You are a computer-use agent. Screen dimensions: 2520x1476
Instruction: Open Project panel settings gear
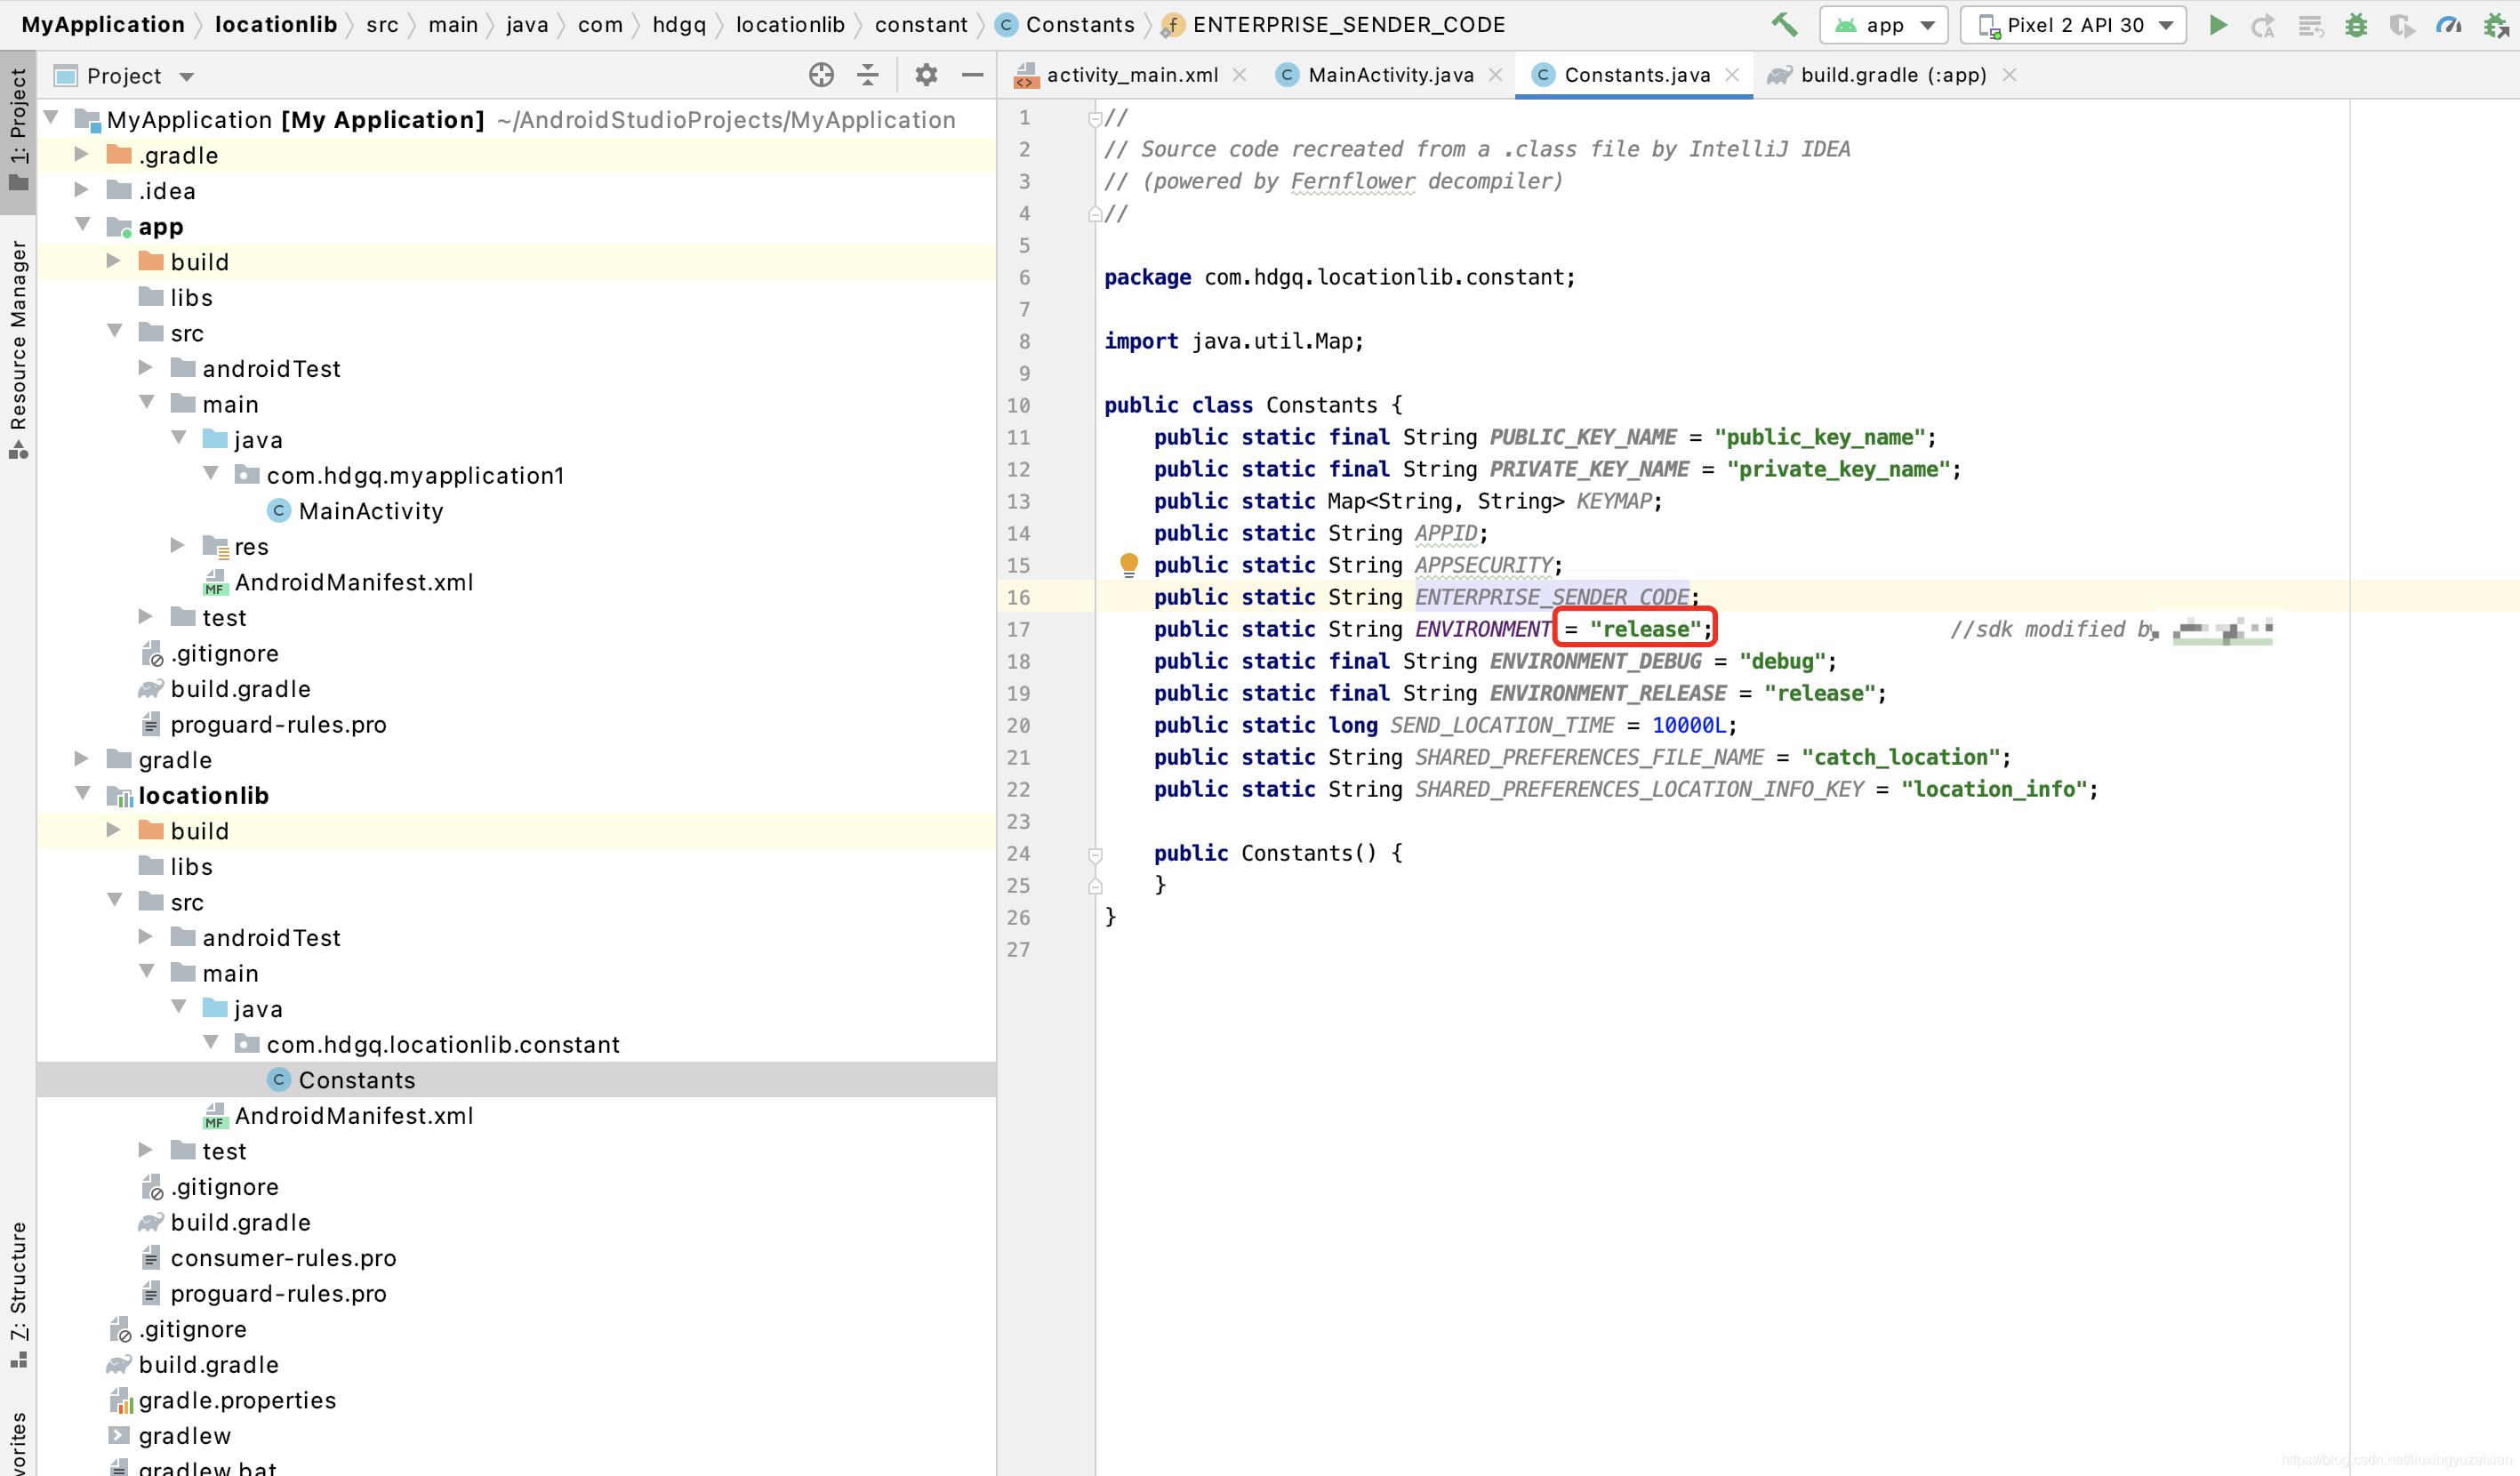926,75
